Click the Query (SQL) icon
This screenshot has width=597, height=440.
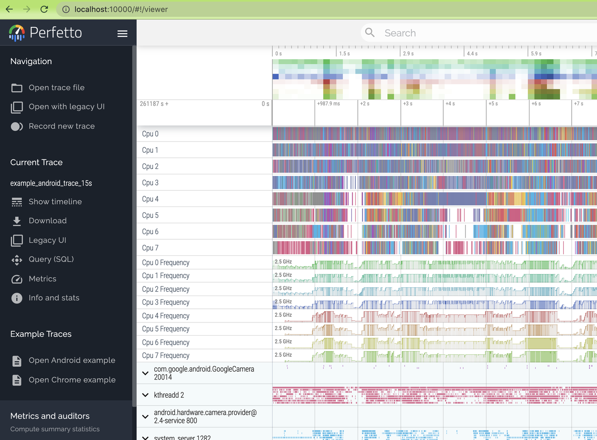(x=17, y=260)
